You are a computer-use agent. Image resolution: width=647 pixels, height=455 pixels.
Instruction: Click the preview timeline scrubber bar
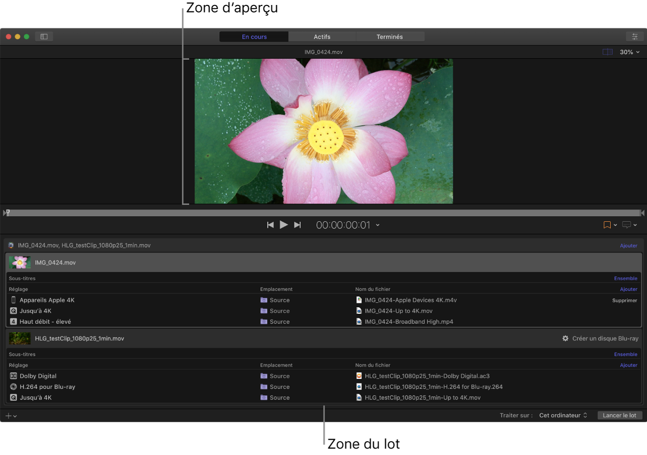pos(323,213)
